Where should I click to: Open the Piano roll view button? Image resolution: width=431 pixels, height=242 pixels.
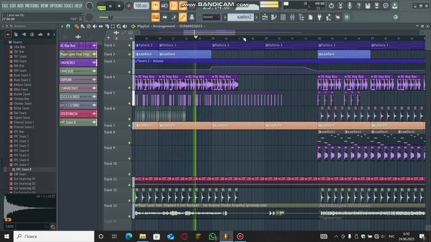pyautogui.click(x=274, y=17)
